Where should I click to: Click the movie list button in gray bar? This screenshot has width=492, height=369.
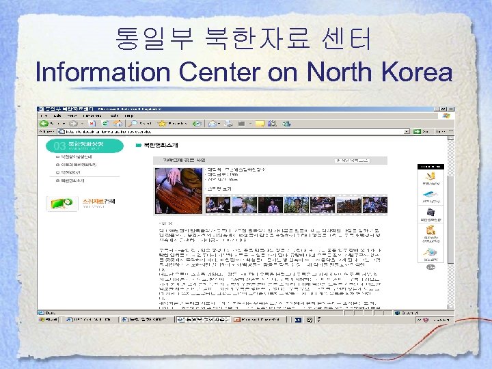click(x=353, y=161)
